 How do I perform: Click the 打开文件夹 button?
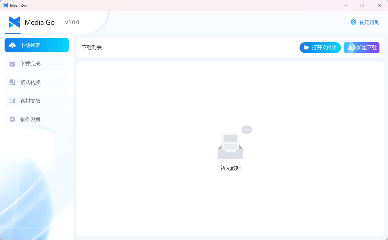[x=320, y=47]
